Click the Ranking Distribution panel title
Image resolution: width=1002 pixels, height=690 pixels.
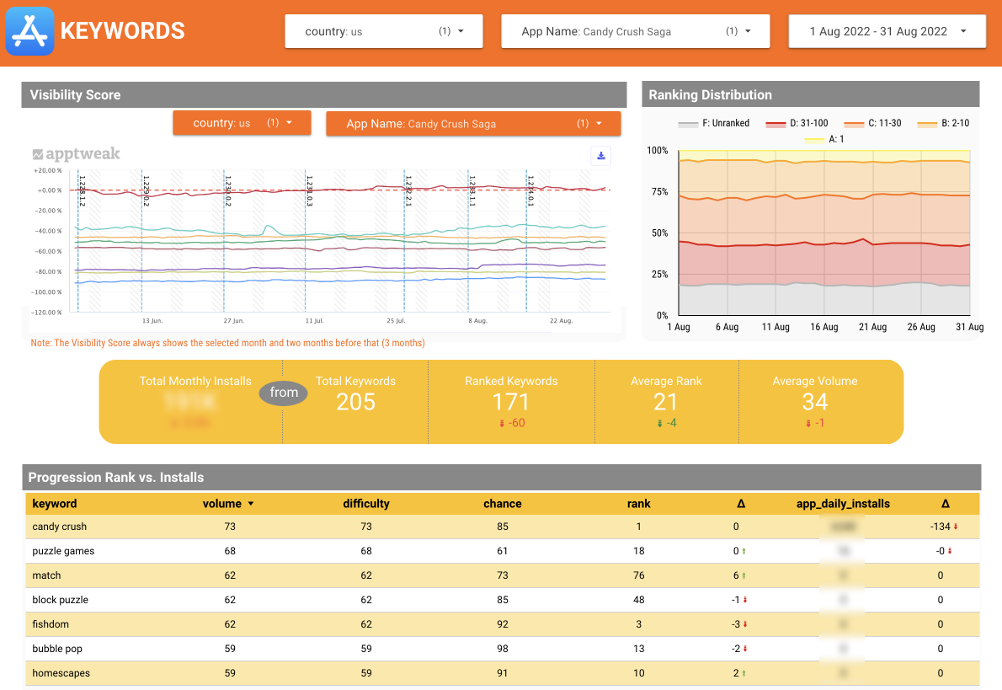(710, 94)
